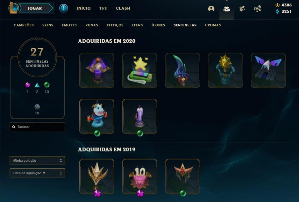The width and height of the screenshot is (299, 202).
Task: Focus the Buscar search field
Action: (x=37, y=127)
